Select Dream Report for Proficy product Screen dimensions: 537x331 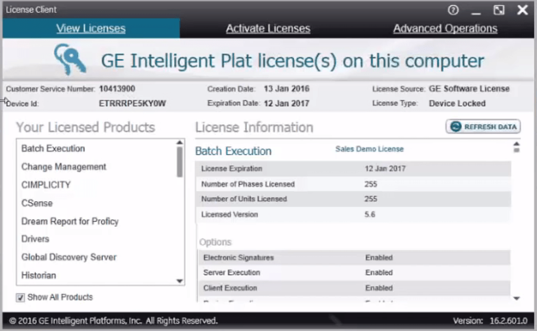(x=70, y=222)
